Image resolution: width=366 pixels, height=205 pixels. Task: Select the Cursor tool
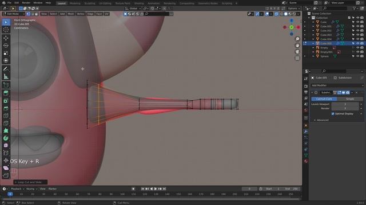(6, 30)
